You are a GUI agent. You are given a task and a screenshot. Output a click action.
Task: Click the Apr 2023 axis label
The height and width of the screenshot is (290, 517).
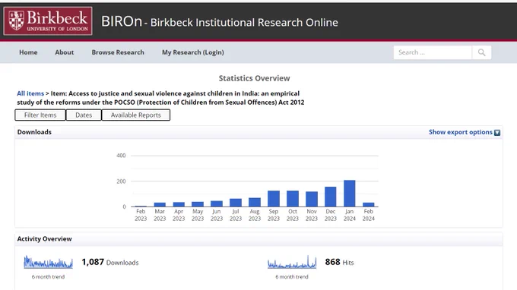pyautogui.click(x=179, y=215)
